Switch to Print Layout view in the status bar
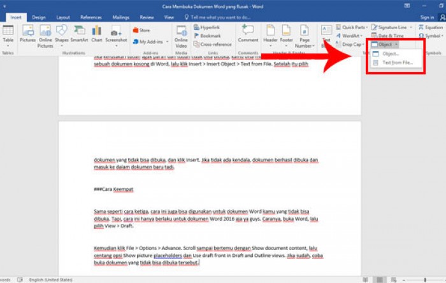The width and height of the screenshot is (446, 283). click(380, 280)
